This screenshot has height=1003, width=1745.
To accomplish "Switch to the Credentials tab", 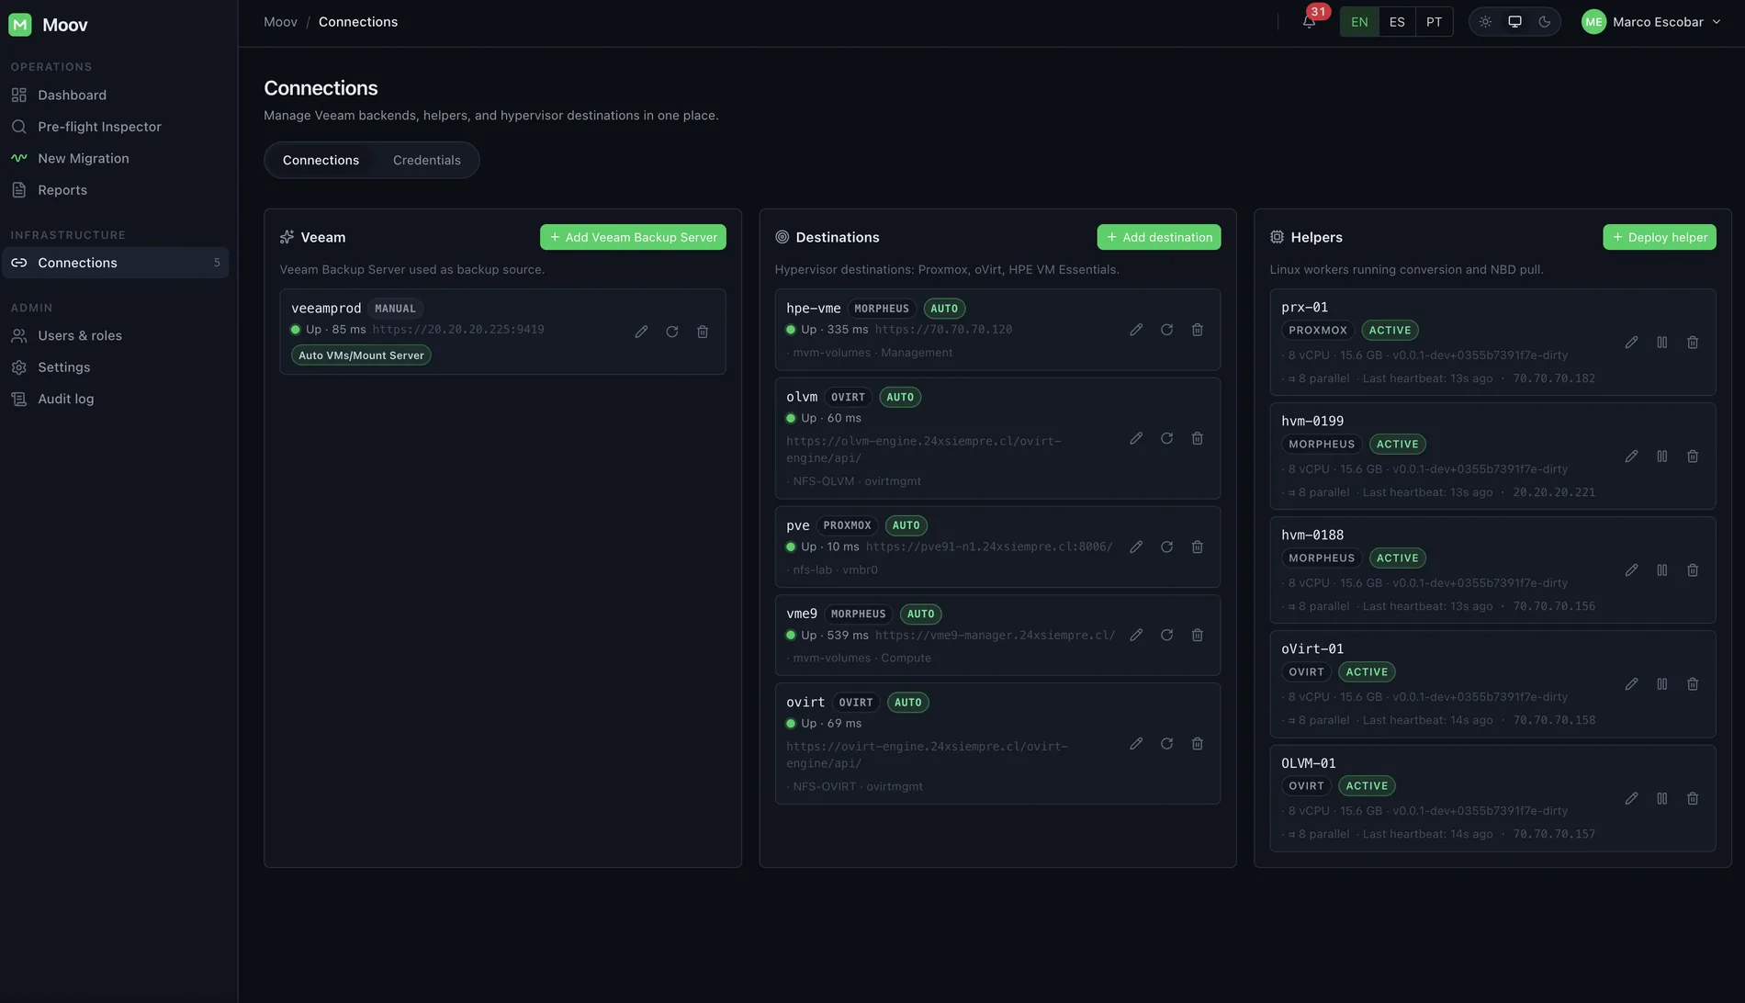I will pos(426,160).
